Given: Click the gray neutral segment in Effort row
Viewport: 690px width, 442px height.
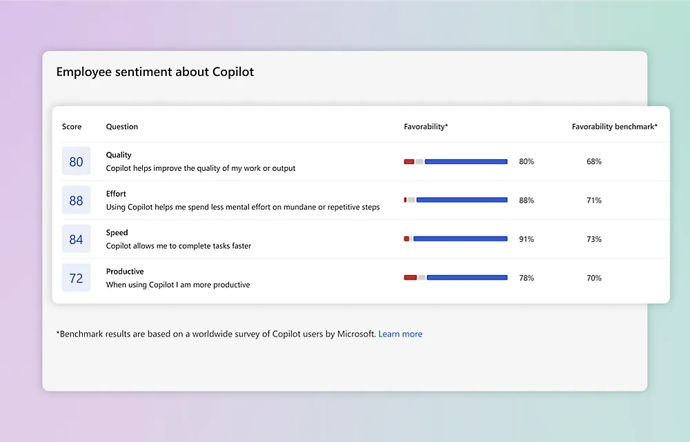Looking at the screenshot, I should 411,200.
